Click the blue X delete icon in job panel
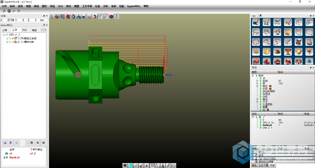The image size is (315, 168). click(x=11, y=143)
